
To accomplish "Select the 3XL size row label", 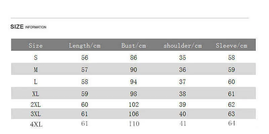I will point(36,114).
